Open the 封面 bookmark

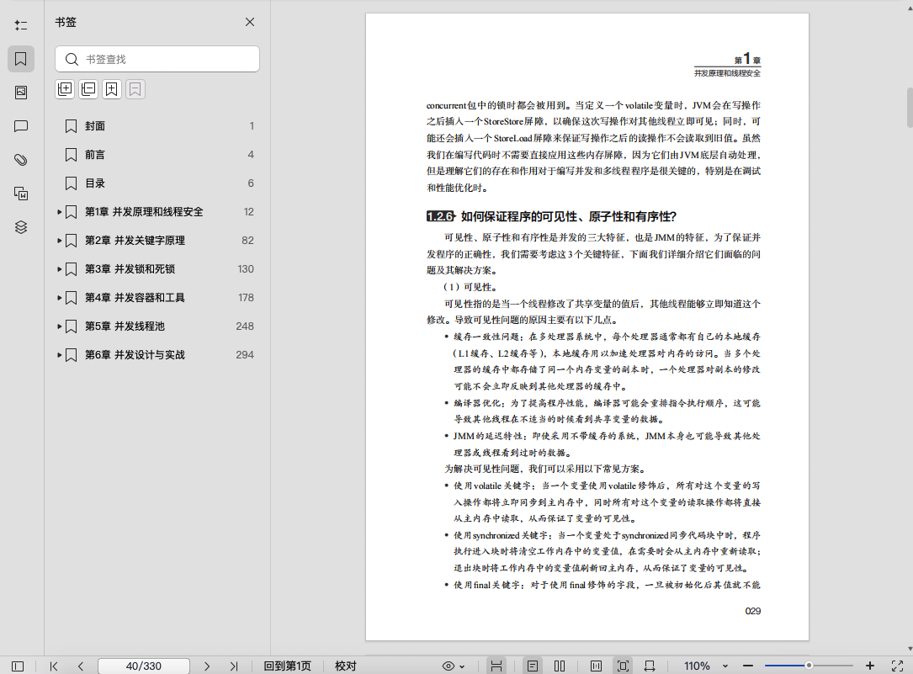[x=95, y=125]
